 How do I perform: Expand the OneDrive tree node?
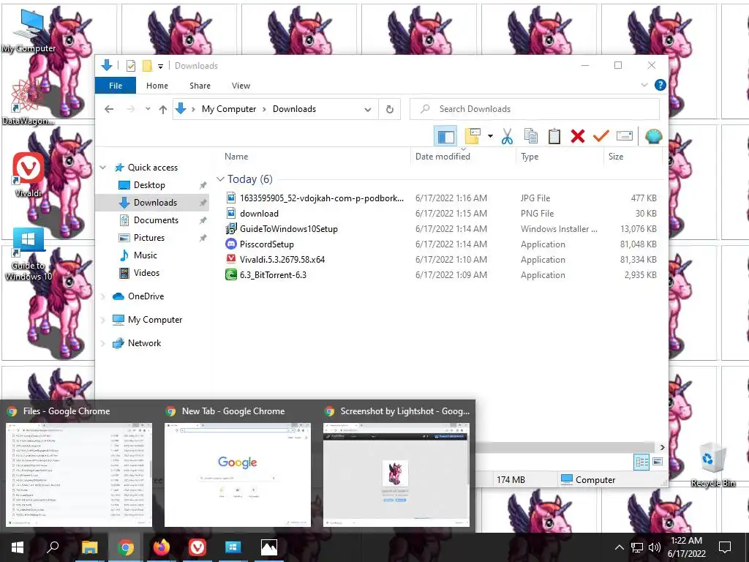(102, 297)
